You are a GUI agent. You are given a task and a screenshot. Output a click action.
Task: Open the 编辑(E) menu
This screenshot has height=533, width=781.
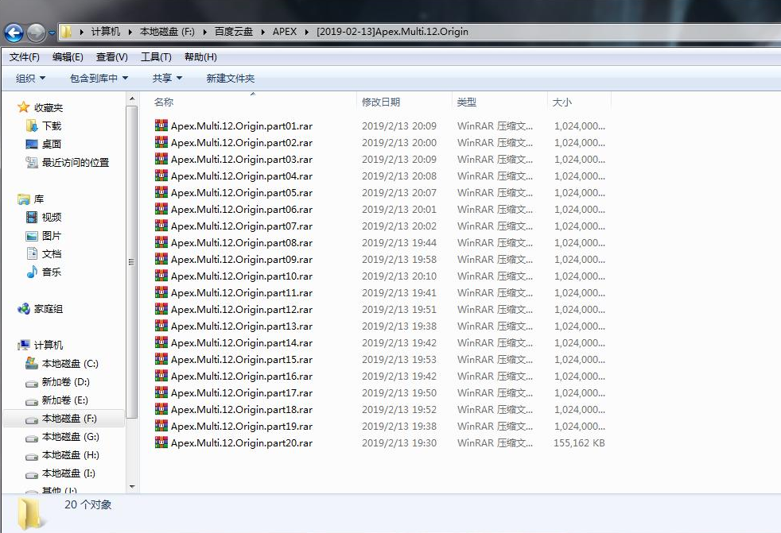68,57
